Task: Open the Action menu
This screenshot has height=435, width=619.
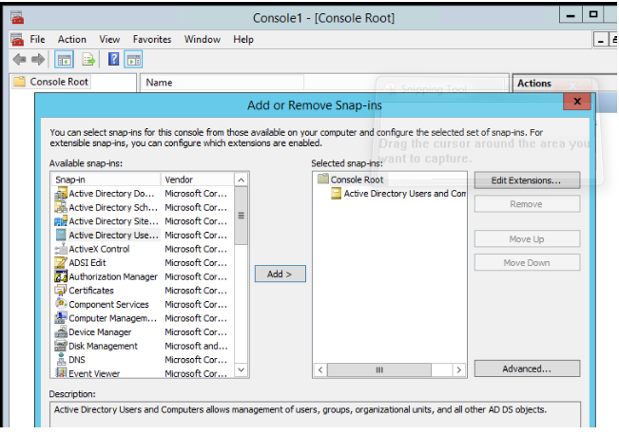Action: click(72, 40)
